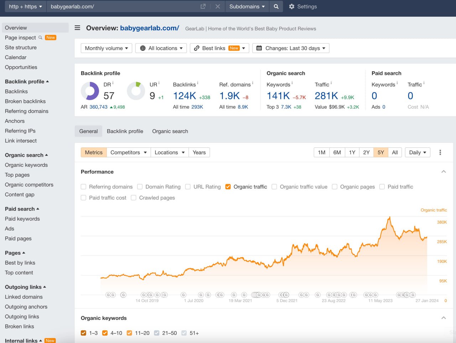The image size is (456, 343).
Task: Open the http + https protocol dropdown
Action: (25, 6)
